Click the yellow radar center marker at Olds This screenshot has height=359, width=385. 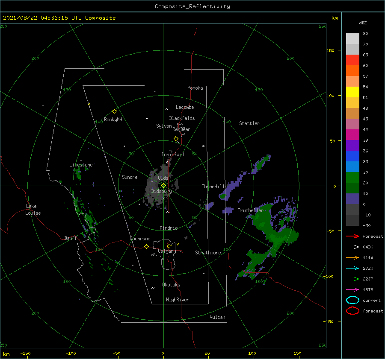coord(163,186)
